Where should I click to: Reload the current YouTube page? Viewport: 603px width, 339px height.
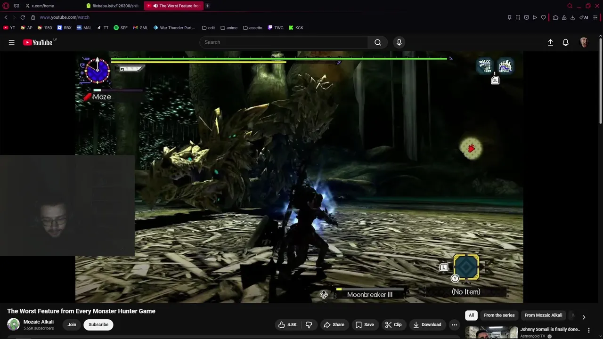[x=23, y=17]
